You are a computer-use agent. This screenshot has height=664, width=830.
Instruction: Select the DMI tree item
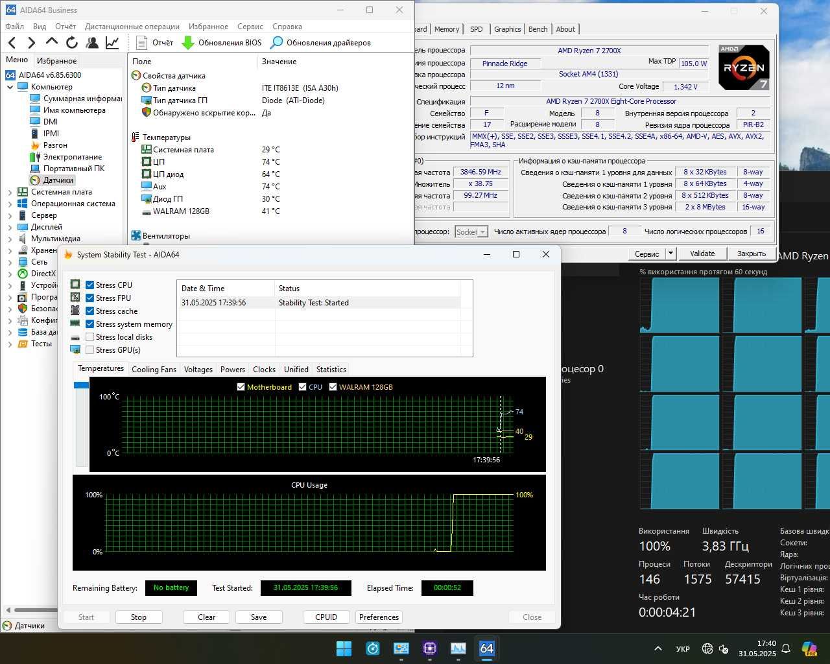[43, 122]
